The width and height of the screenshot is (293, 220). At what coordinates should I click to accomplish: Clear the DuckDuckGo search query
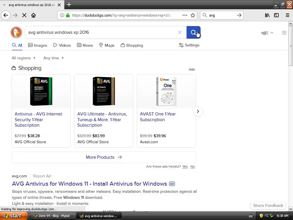pos(180,32)
